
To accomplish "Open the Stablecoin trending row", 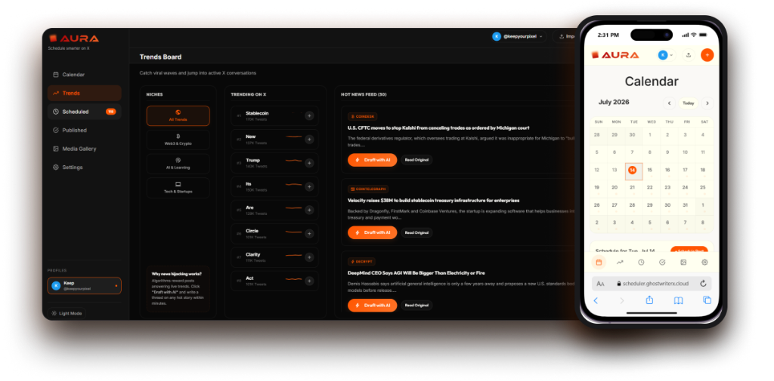I will 274,116.
